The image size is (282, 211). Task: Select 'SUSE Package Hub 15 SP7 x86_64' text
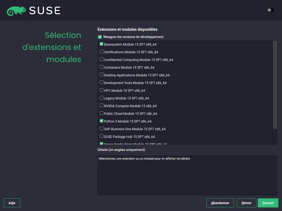coord(129,137)
